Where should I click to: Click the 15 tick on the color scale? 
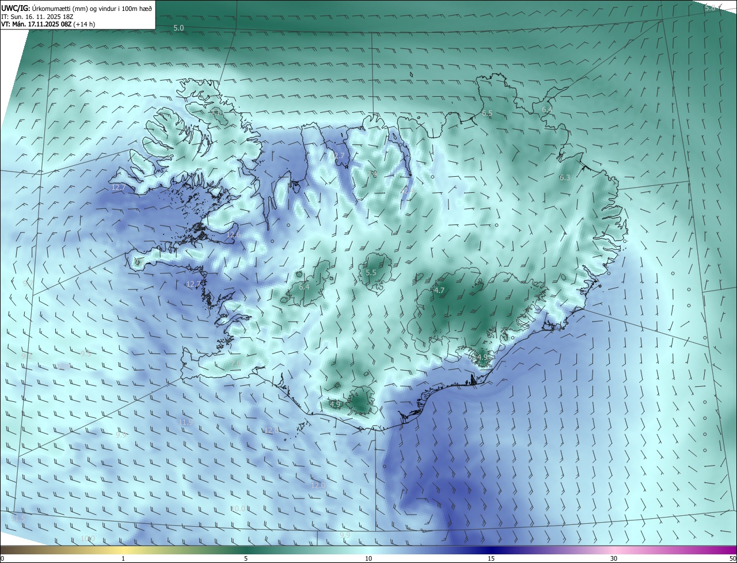click(x=491, y=558)
